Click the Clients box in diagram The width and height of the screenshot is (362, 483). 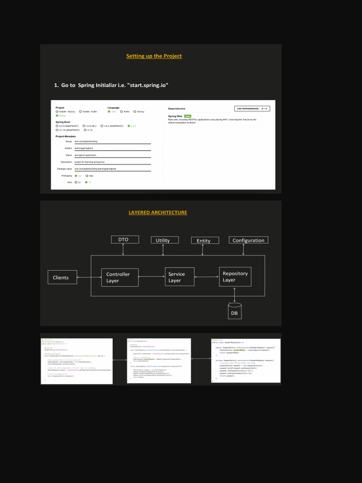point(63,277)
